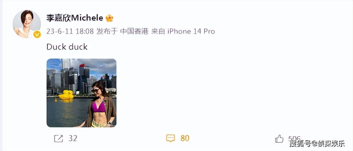Click the like count 506
The height and width of the screenshot is (151, 353).
pyautogui.click(x=294, y=139)
